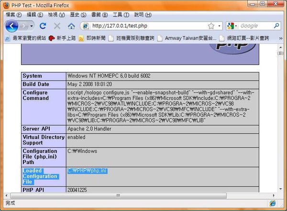Click the Forward navigation arrow
Image resolution: width=287 pixels, height=211 pixels.
23,26
